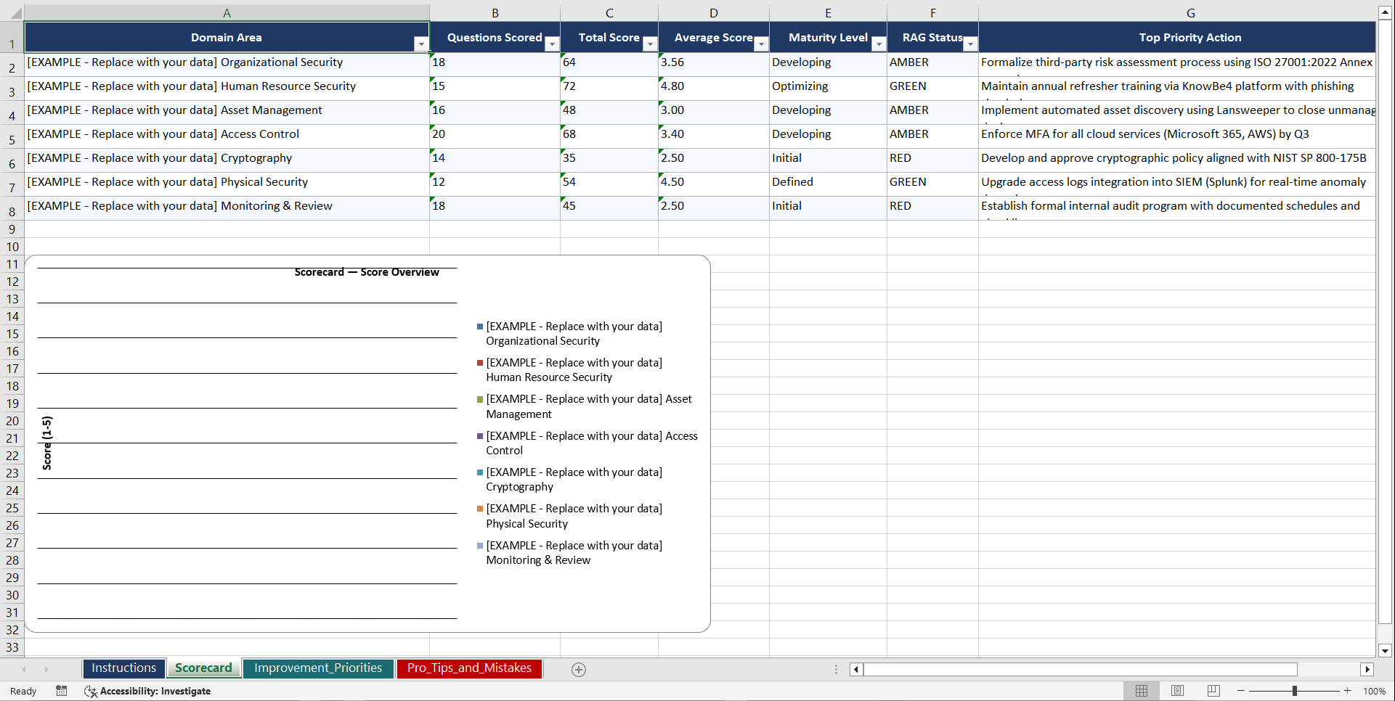
Task: Open the Maturity Level filter dropdown
Action: [879, 44]
